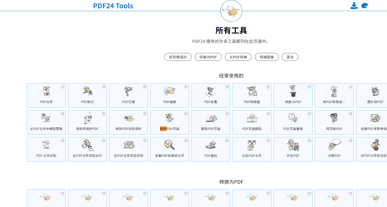387x207 pixels.
Task: Choose the 转换图像 category button
Action: coord(267,57)
